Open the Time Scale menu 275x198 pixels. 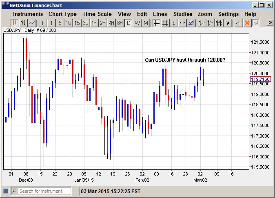pyautogui.click(x=97, y=14)
